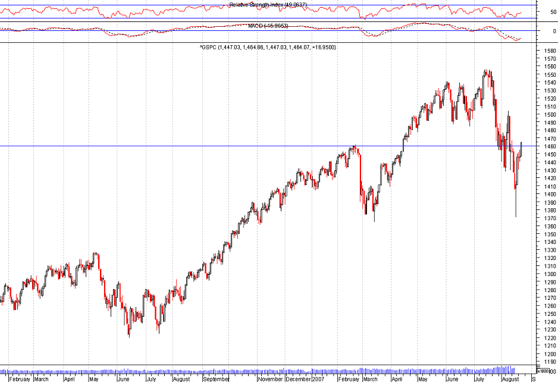Click the 1400 price axis label

(550, 194)
